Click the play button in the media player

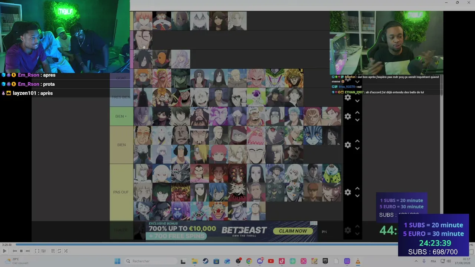pyautogui.click(x=4, y=251)
